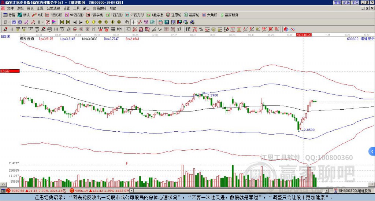This screenshot has width=375, height=201.
Task: Select the red fan lines tool
Action: click(135, 29)
